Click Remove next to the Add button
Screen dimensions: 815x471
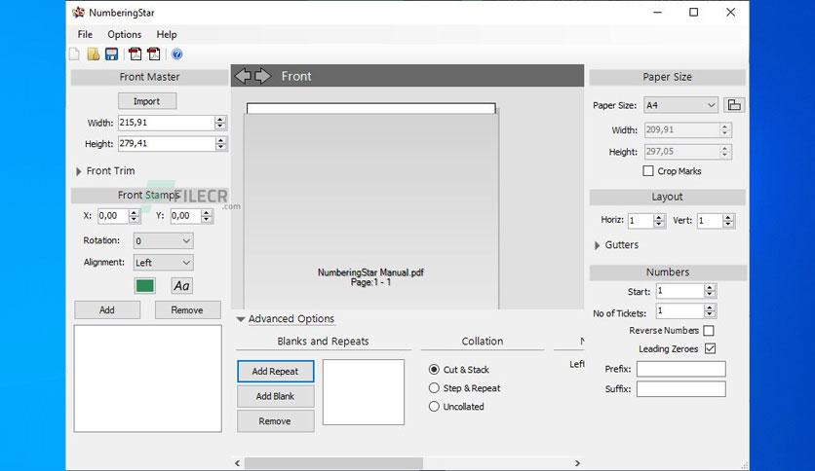click(x=187, y=310)
